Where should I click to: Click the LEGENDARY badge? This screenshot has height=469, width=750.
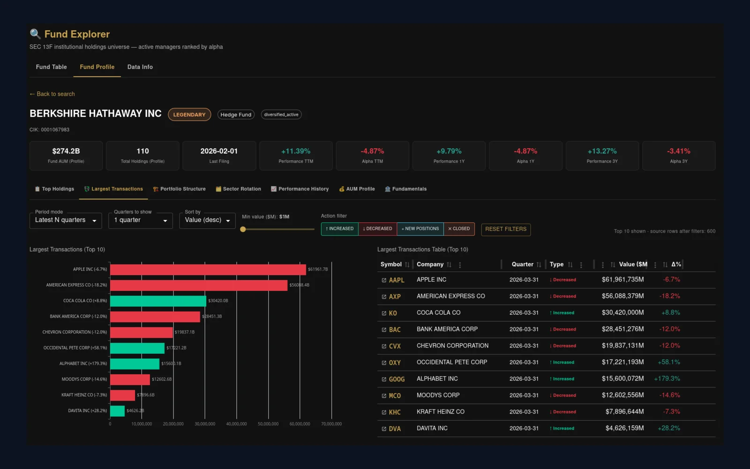[189, 115]
